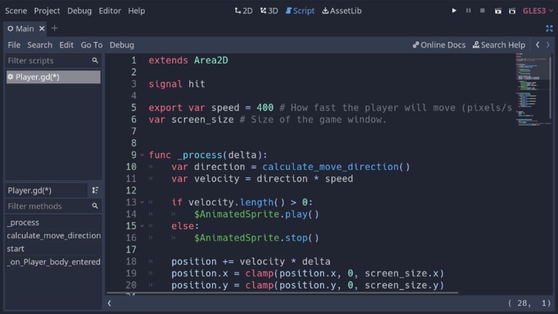Image resolution: width=558 pixels, height=314 pixels.
Task: Jump to _on_Player_body_entered method
Action: [53, 262]
